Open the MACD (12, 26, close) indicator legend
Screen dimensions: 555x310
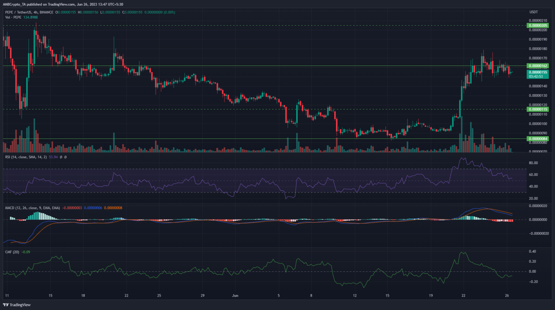[x=33, y=208]
